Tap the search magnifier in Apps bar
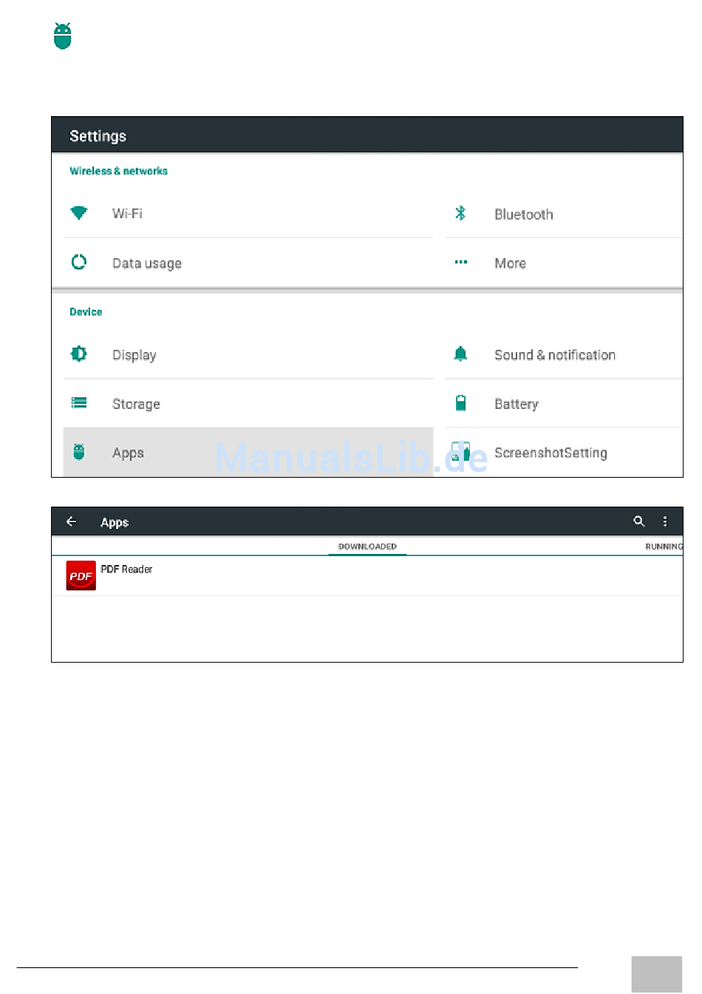Viewport: 702px width, 994px height. tap(639, 521)
